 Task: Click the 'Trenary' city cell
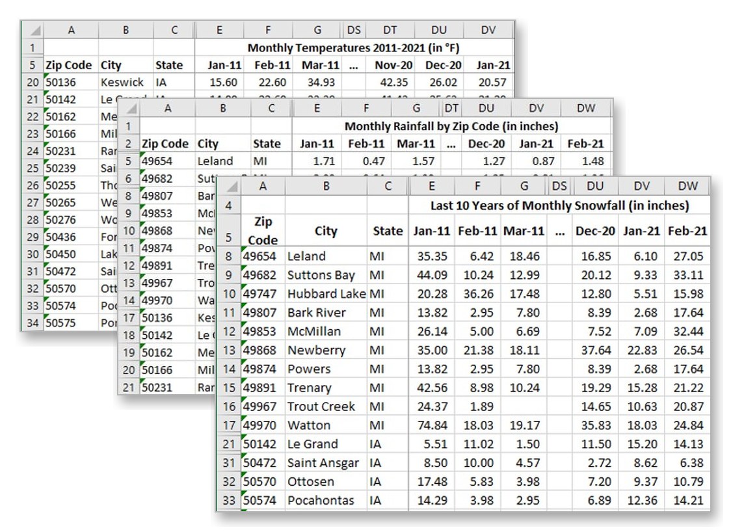coord(326,388)
